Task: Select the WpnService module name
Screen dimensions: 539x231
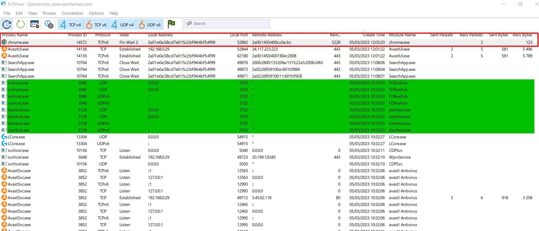Action: point(400,157)
